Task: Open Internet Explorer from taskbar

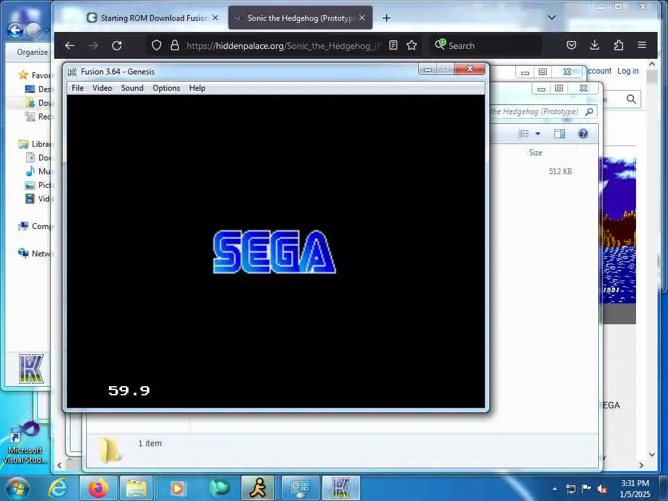Action: pyautogui.click(x=58, y=488)
